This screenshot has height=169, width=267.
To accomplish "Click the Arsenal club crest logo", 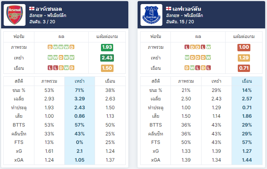I will click(x=15, y=15).
